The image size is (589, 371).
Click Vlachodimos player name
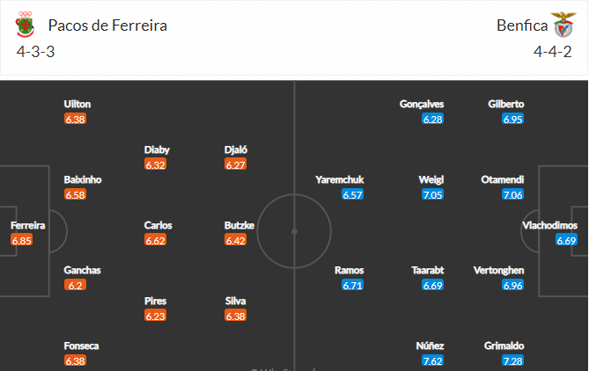click(549, 225)
